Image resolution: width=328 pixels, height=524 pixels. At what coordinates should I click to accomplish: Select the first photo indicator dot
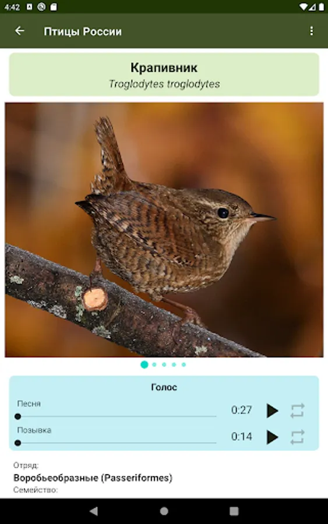144,364
